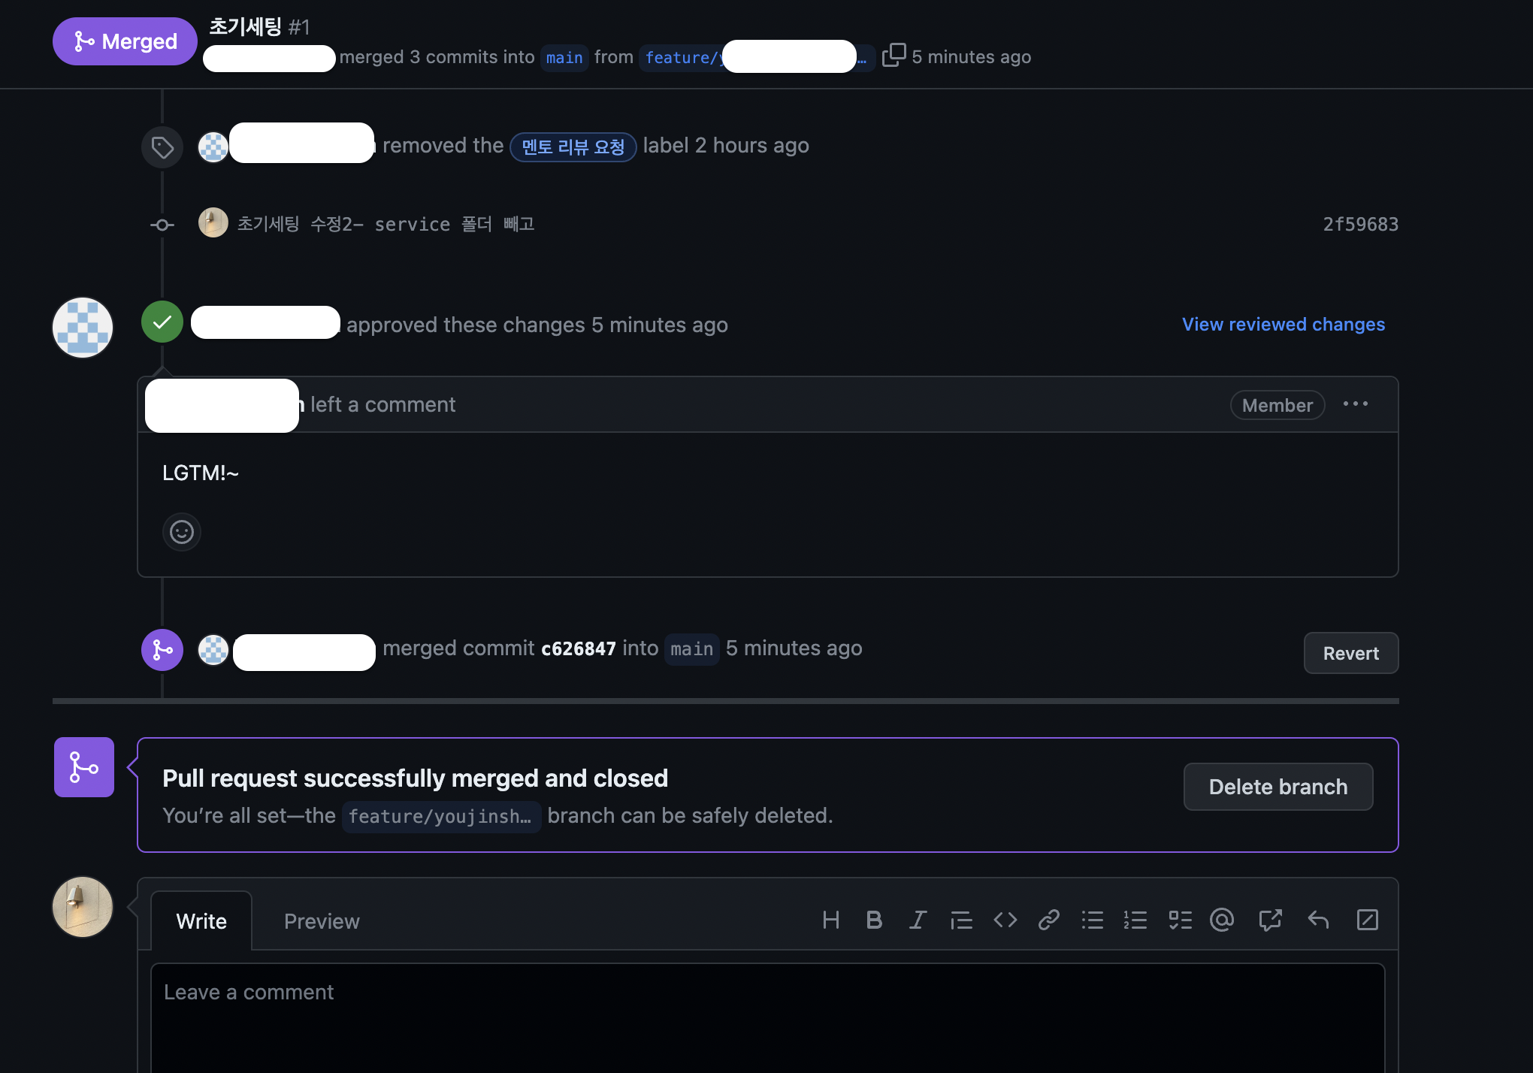Image resolution: width=1533 pixels, height=1073 pixels.
Task: Add a cross-reference to issue
Action: coord(1270,920)
